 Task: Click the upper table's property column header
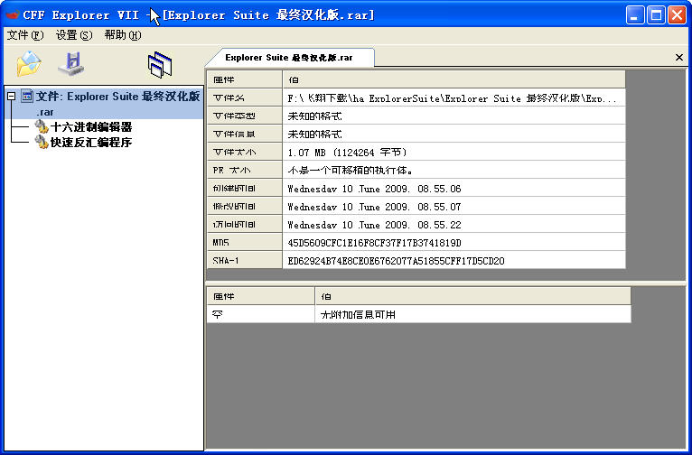click(245, 79)
